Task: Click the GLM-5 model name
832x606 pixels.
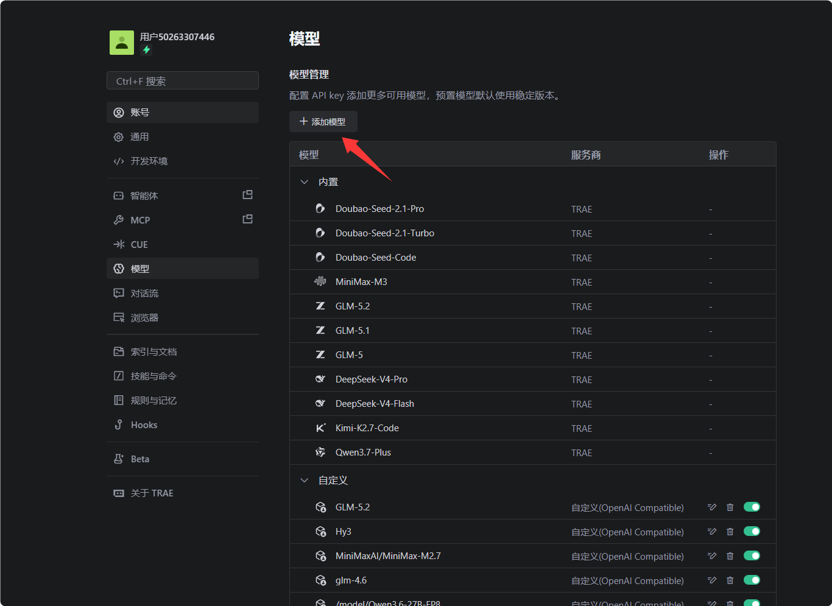Action: coord(349,355)
